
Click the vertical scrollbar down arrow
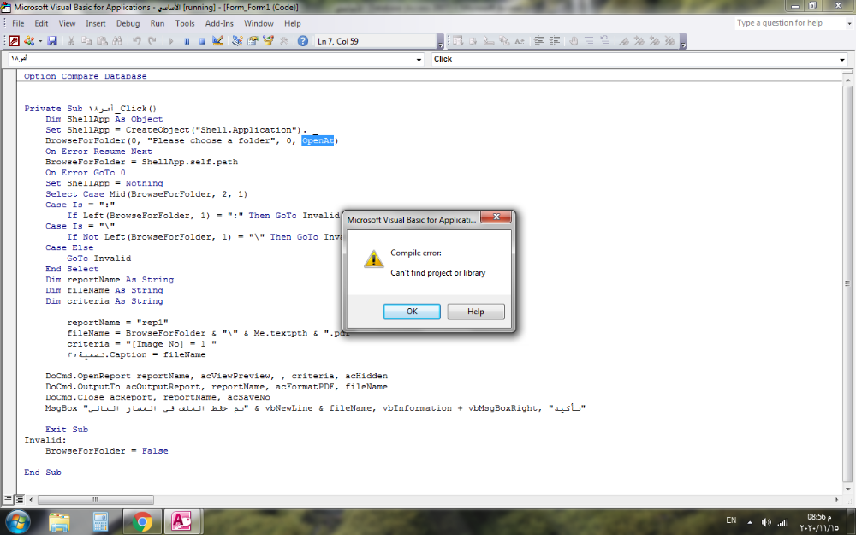pyautogui.click(x=847, y=490)
